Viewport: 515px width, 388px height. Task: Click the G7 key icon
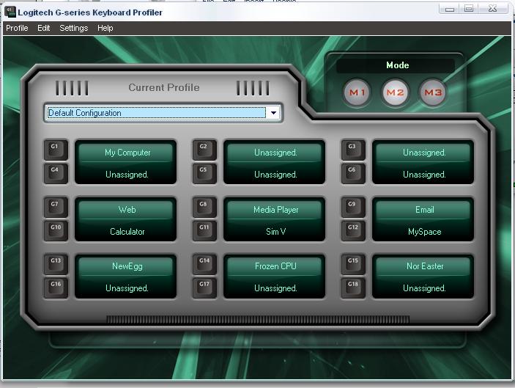(56, 207)
